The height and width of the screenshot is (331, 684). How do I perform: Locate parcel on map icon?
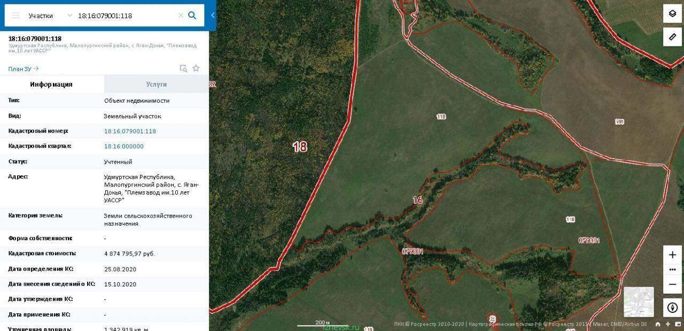pyautogui.click(x=183, y=68)
